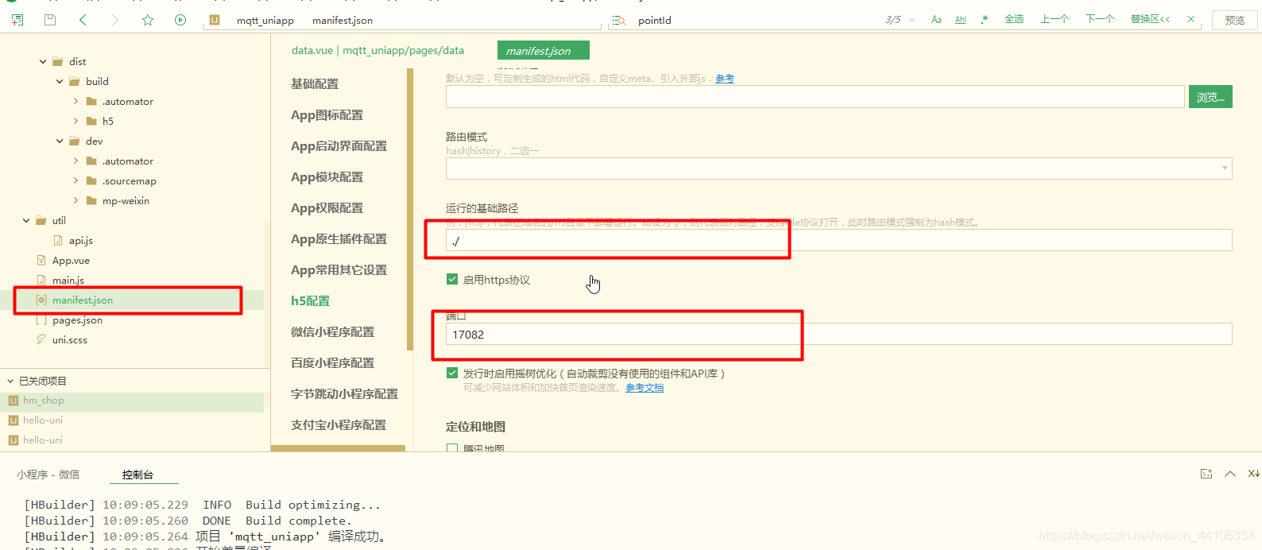Collapse the util folder chevron

click(x=26, y=220)
